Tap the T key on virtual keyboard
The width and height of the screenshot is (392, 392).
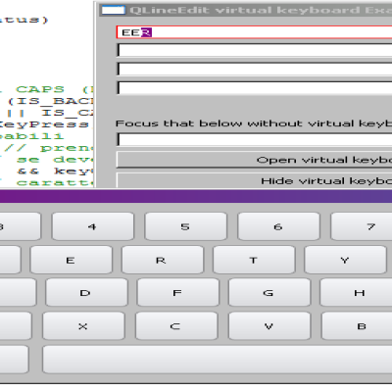pos(254,260)
